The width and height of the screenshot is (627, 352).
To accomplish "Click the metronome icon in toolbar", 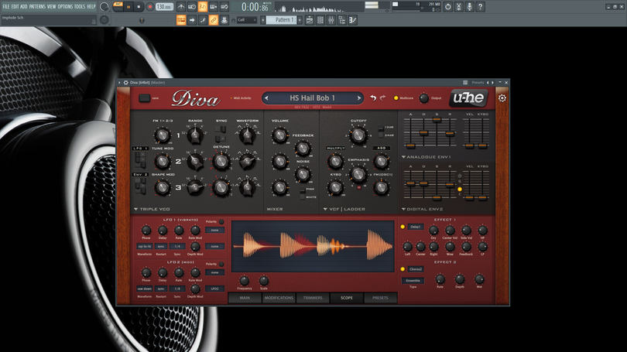I will (x=181, y=7).
